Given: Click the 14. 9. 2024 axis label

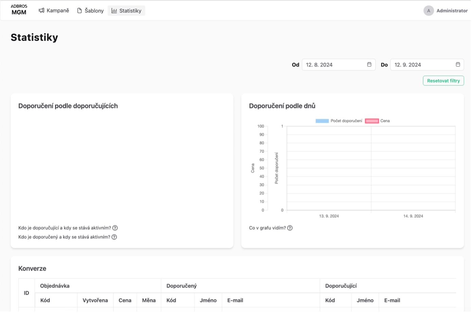Looking at the screenshot, I should click(x=413, y=216).
